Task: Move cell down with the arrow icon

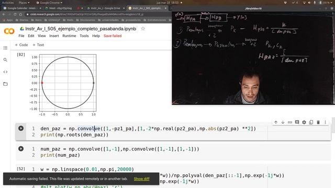Action: pyautogui.click(x=283, y=122)
